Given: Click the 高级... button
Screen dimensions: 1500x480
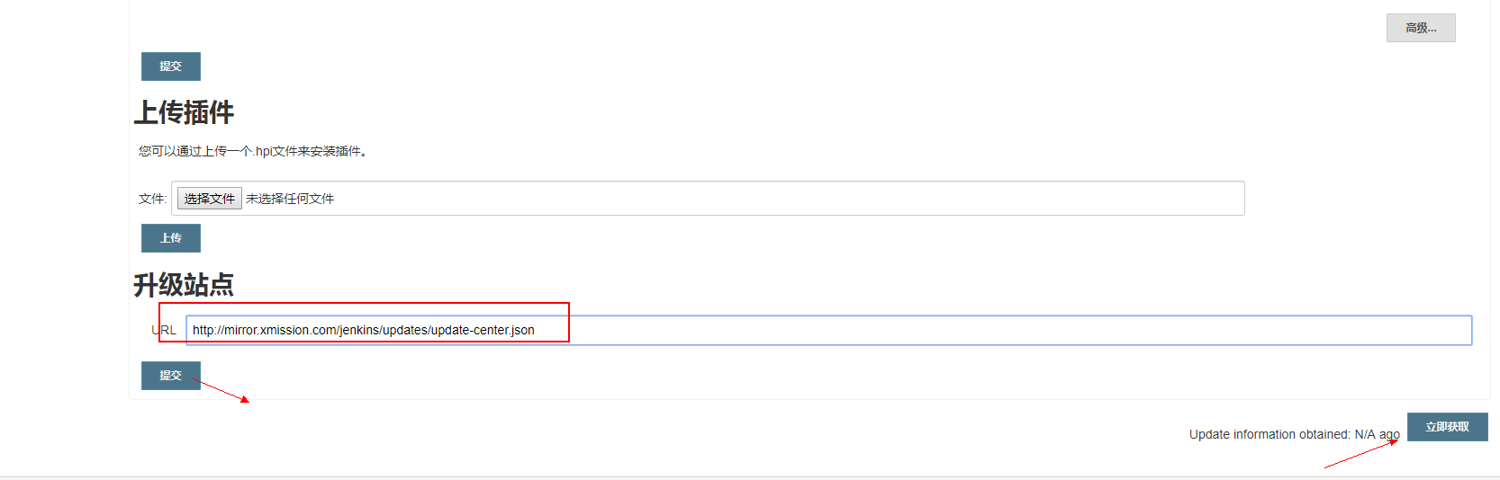Looking at the screenshot, I should (1420, 28).
